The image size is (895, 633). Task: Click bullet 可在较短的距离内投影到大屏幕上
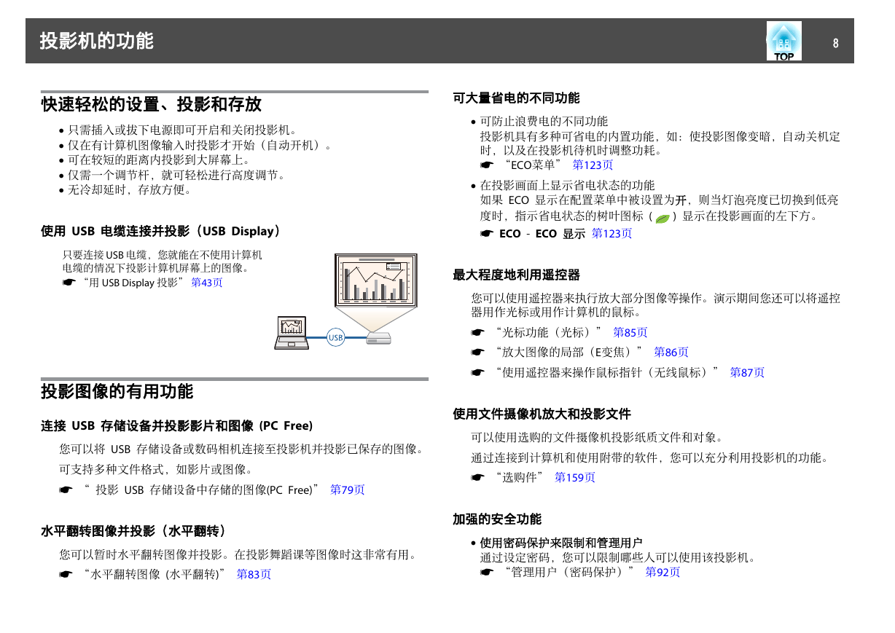coord(159,160)
